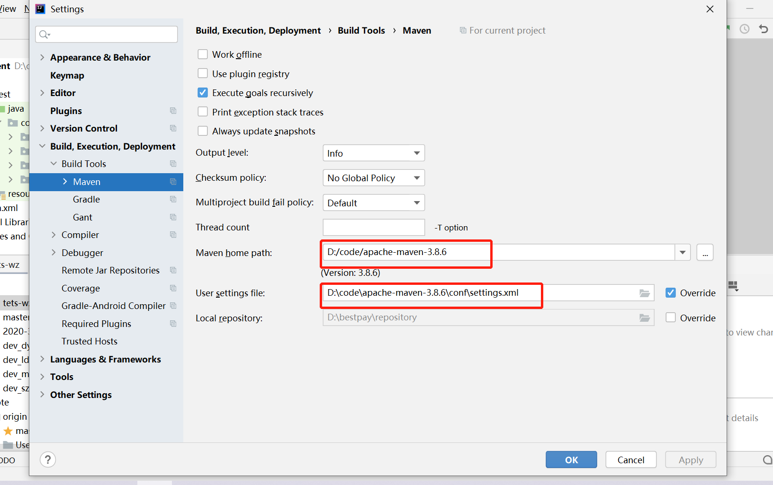Click the search icon in settings search box
This screenshot has width=773, height=485.
pyautogui.click(x=44, y=34)
